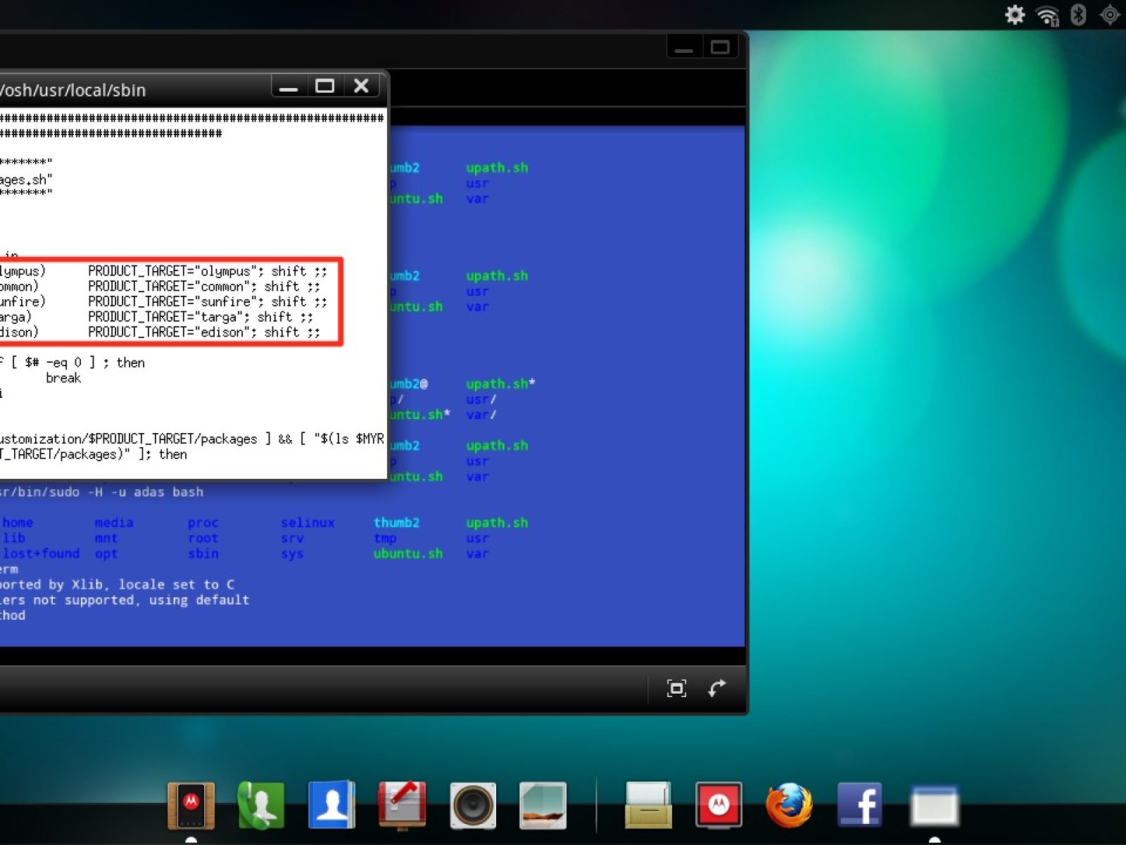This screenshot has width=1126, height=845.
Task: Open the photo gallery dock icon
Action: 543,805
